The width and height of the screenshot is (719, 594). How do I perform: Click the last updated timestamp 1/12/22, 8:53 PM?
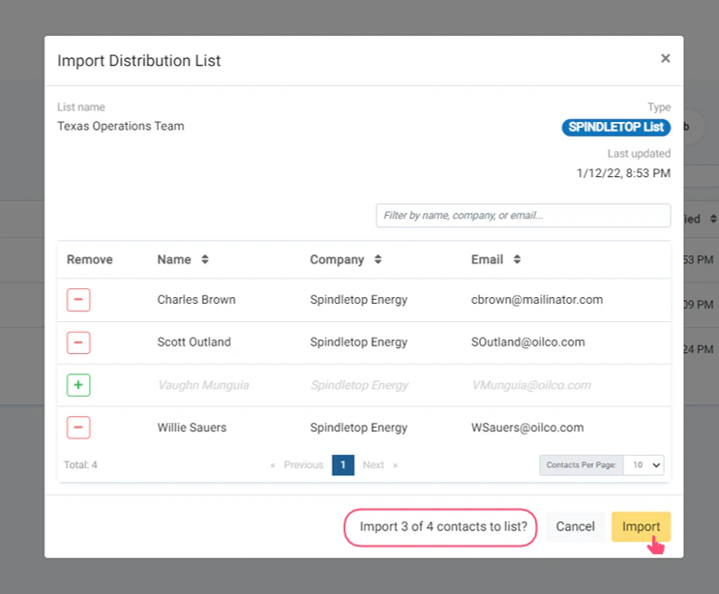(x=623, y=173)
